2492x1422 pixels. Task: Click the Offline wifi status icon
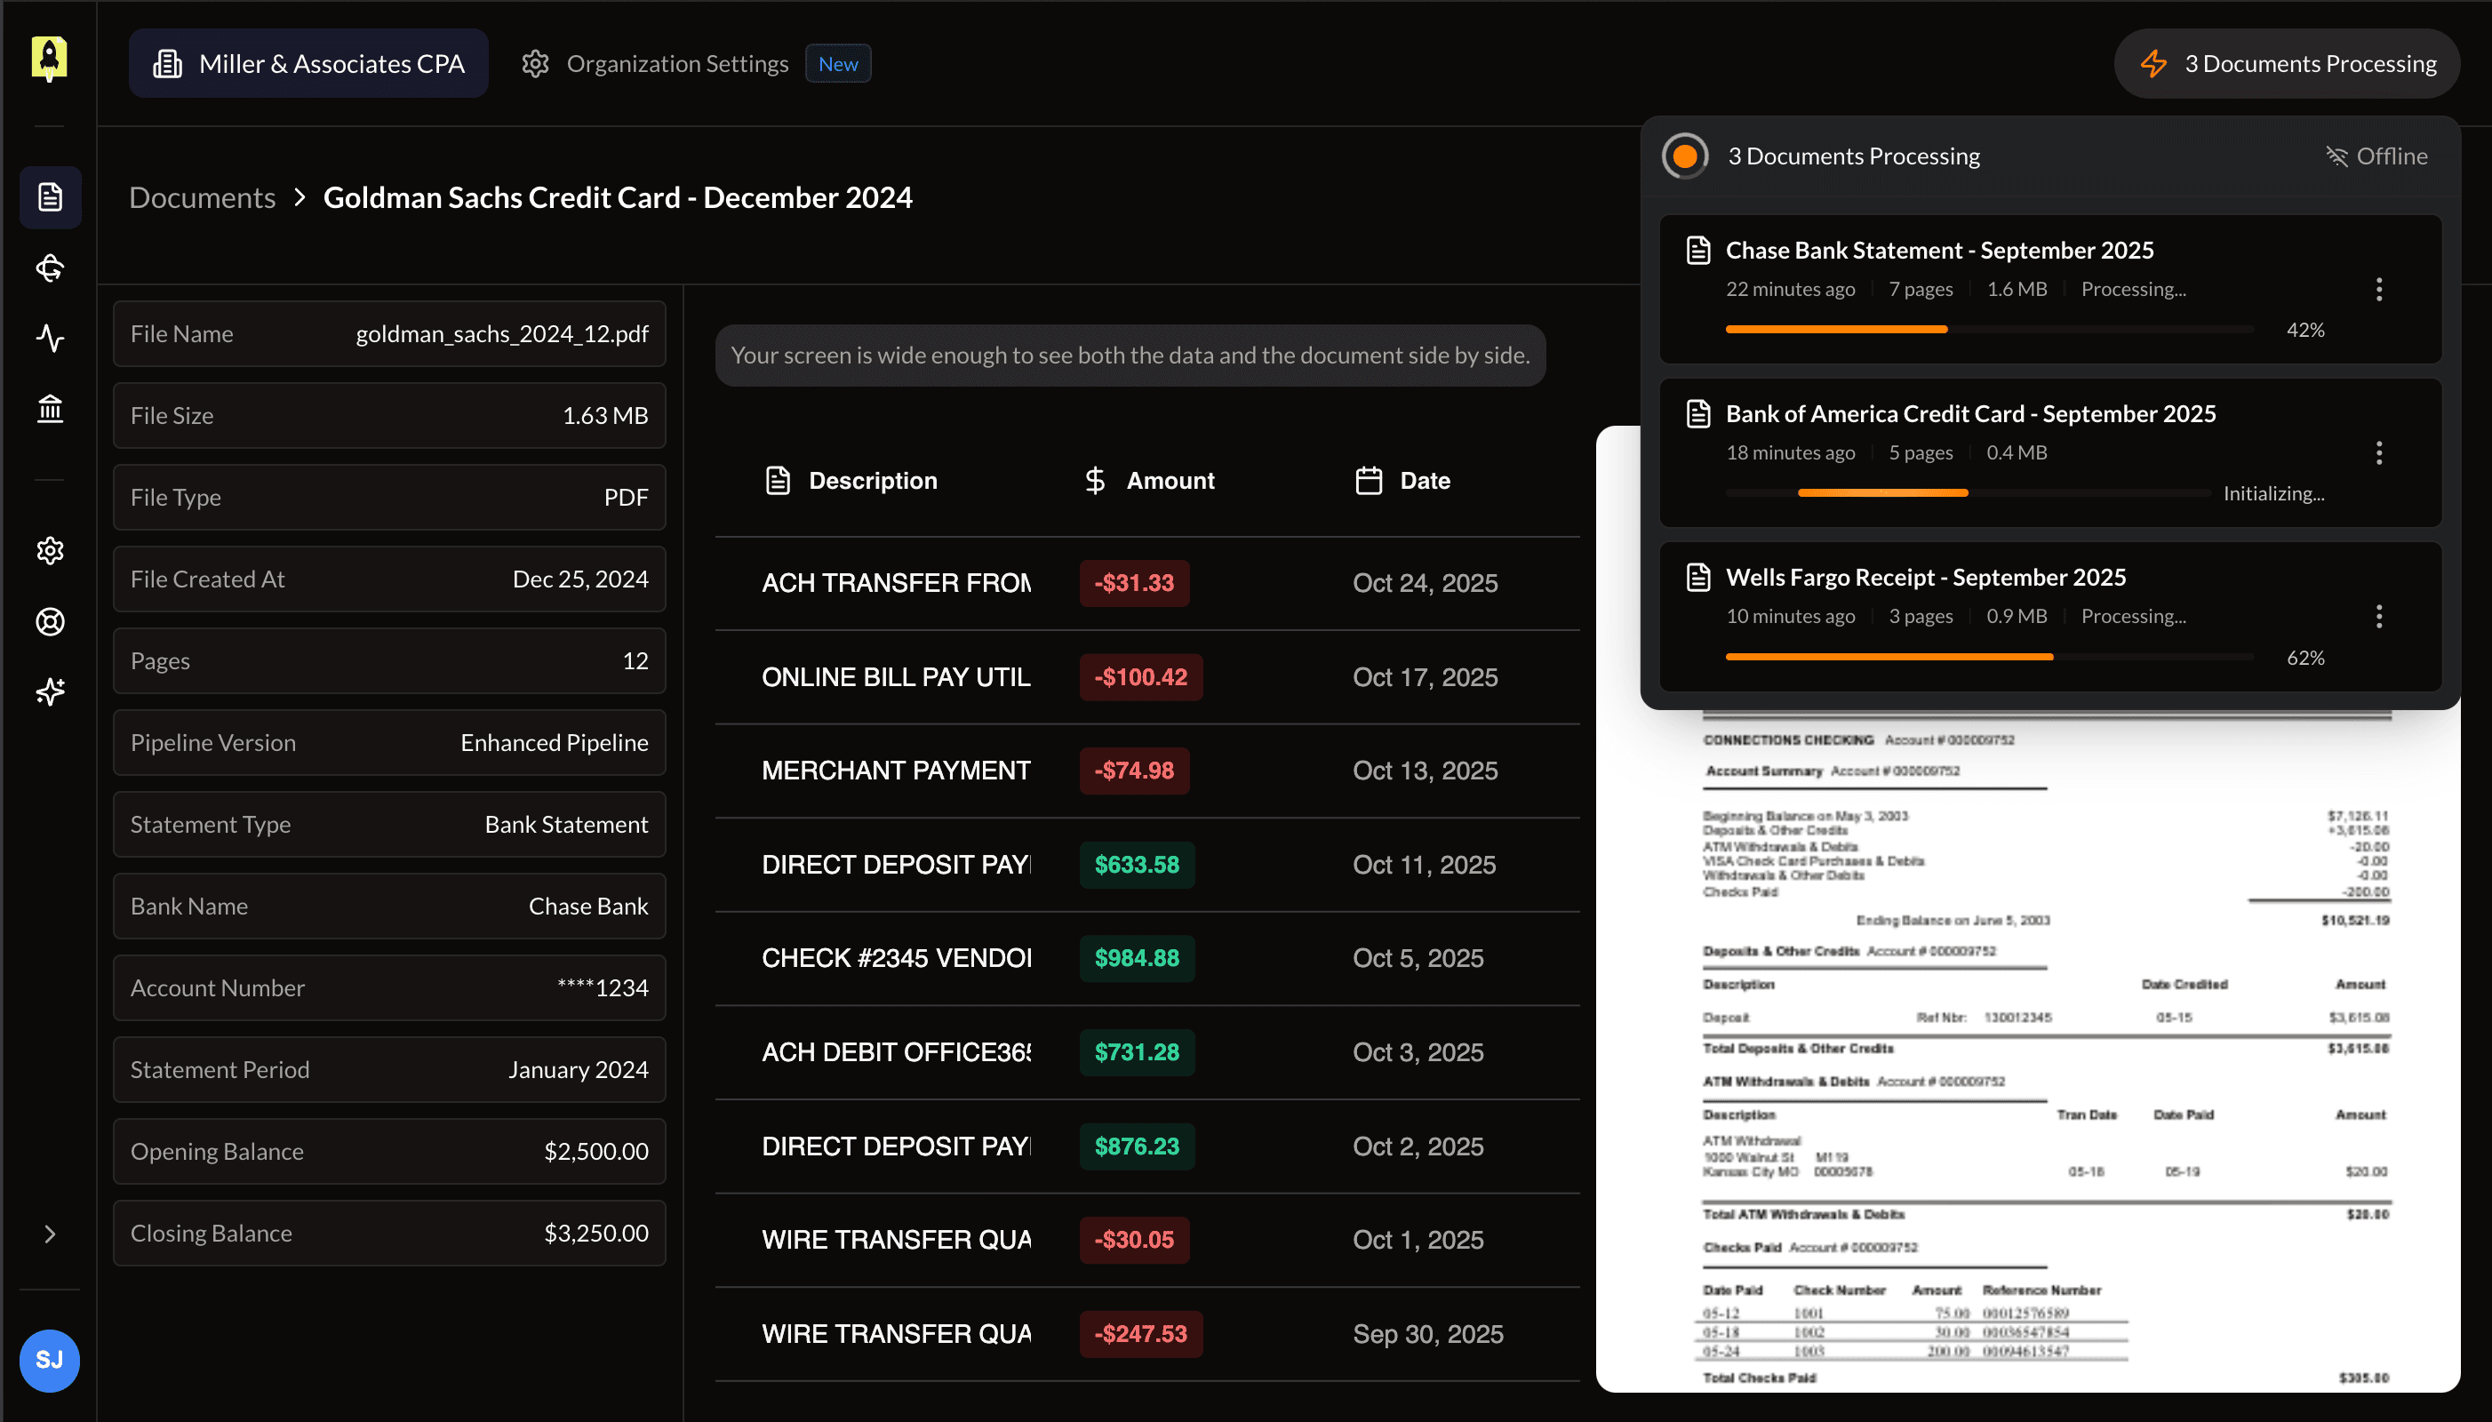(x=2337, y=156)
